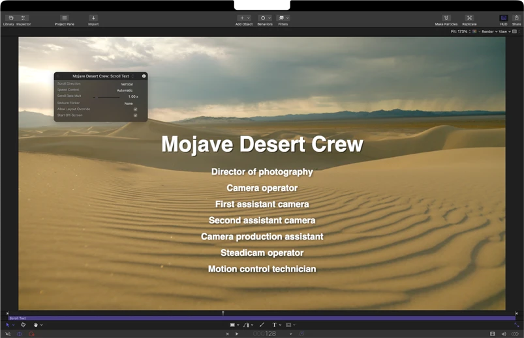The height and width of the screenshot is (338, 524).
Task: Click the Import button in toolbar
Action: [93, 18]
